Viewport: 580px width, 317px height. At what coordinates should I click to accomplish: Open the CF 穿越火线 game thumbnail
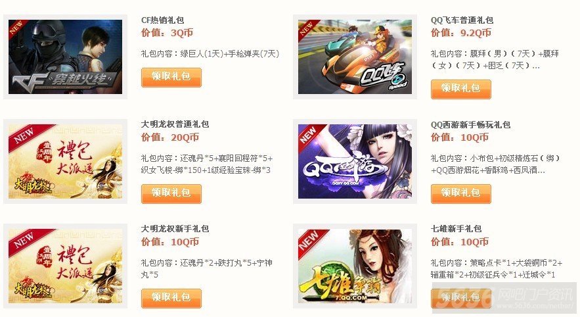(x=66, y=57)
